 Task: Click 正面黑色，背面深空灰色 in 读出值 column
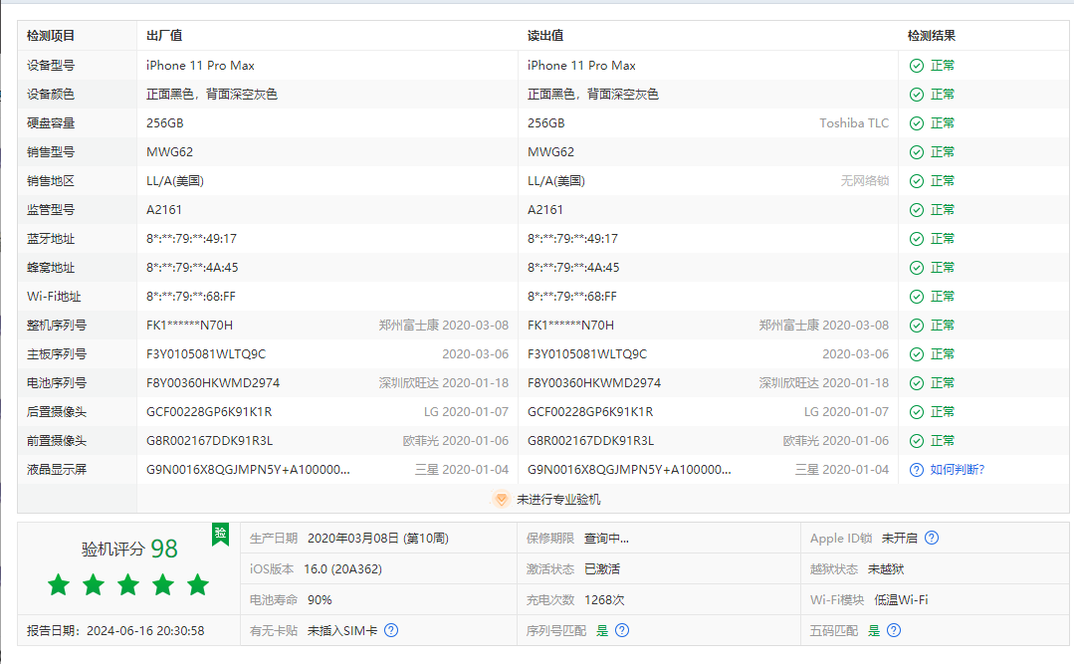point(593,95)
